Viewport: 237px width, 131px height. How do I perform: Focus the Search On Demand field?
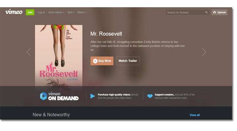[187, 12]
